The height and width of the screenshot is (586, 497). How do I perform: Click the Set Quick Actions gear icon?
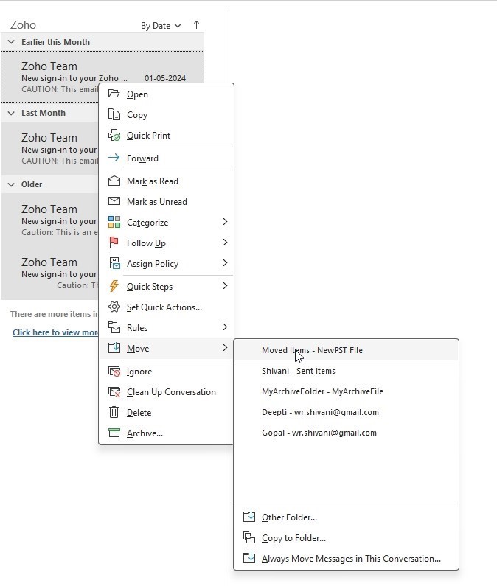coord(114,307)
